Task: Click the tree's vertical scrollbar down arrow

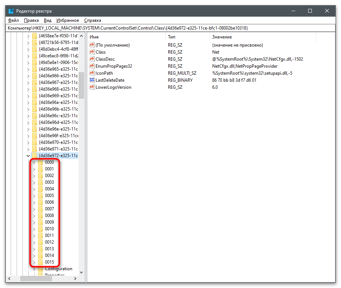Action: [81, 272]
